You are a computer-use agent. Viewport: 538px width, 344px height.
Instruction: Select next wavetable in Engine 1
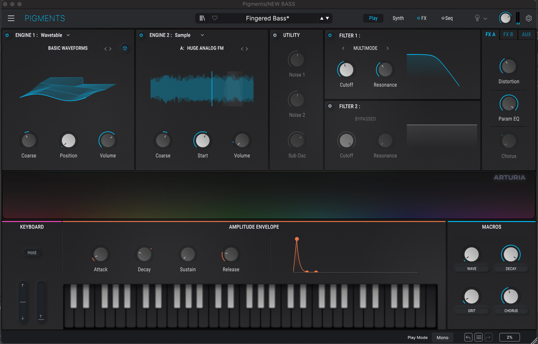tap(110, 49)
